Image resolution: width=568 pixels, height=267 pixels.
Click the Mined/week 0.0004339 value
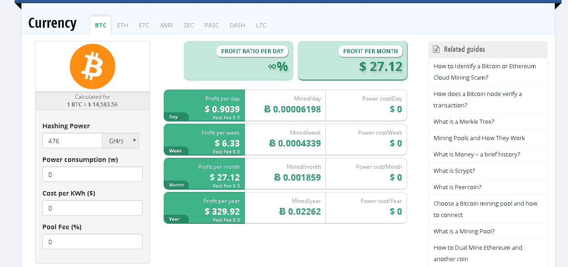tap(295, 143)
